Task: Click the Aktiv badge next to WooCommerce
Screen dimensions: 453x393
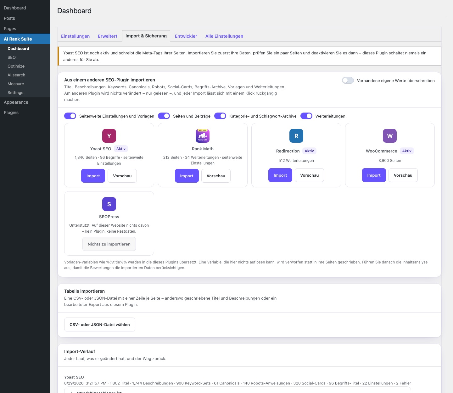Action: pos(407,151)
